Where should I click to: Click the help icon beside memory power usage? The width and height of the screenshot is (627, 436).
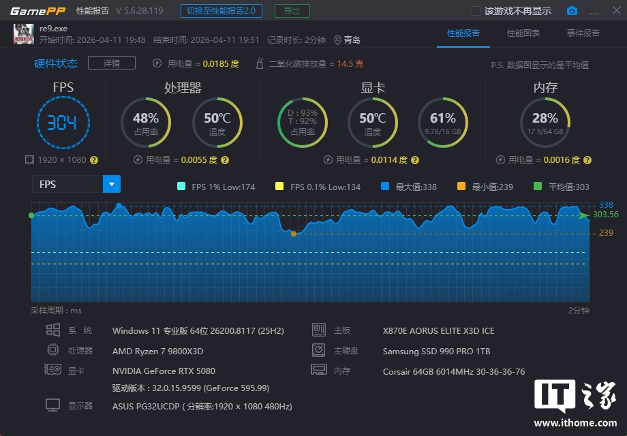[x=587, y=160]
